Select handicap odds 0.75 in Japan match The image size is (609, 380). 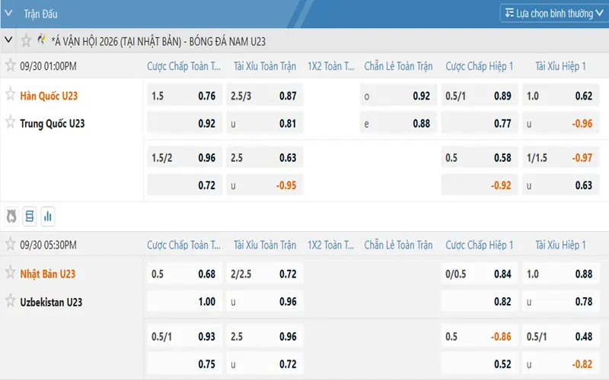pyautogui.click(x=185, y=364)
